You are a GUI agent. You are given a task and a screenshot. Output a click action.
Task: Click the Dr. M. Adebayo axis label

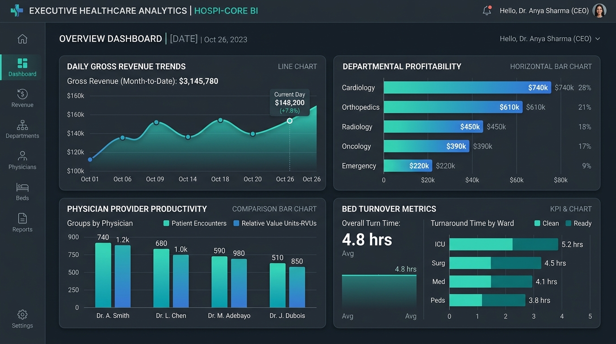(229, 316)
